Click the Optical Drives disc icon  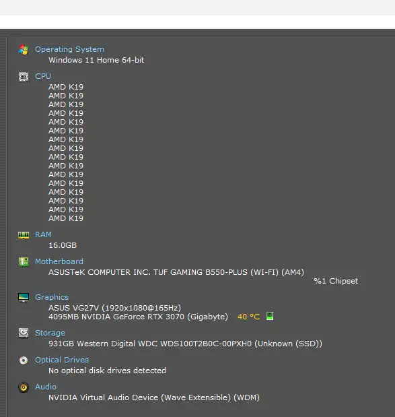coord(24,360)
